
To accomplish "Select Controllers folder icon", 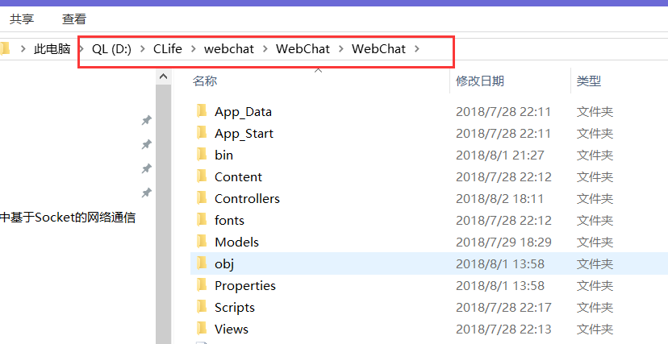I will coord(202,197).
